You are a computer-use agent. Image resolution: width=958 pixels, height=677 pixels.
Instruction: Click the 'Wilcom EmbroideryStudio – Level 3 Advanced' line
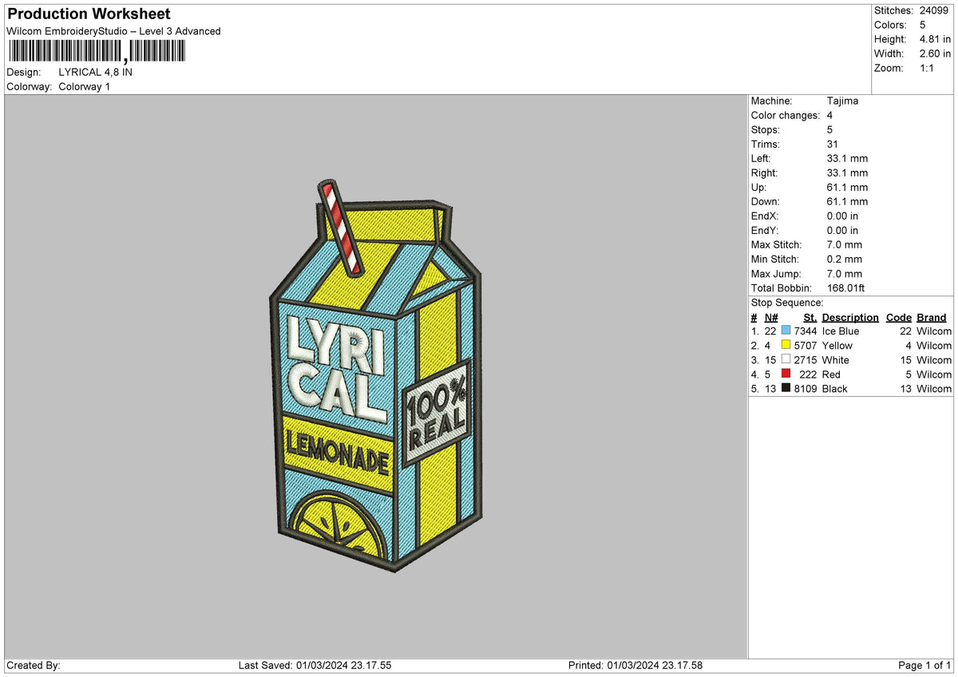pos(113,31)
